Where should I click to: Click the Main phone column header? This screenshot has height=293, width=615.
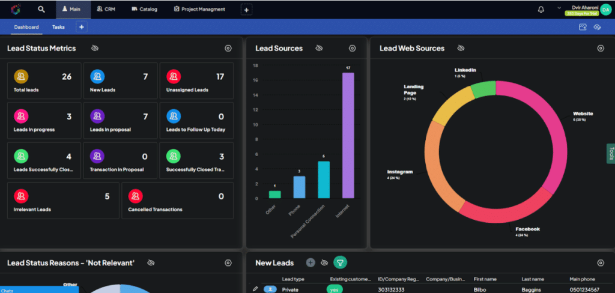pos(582,279)
